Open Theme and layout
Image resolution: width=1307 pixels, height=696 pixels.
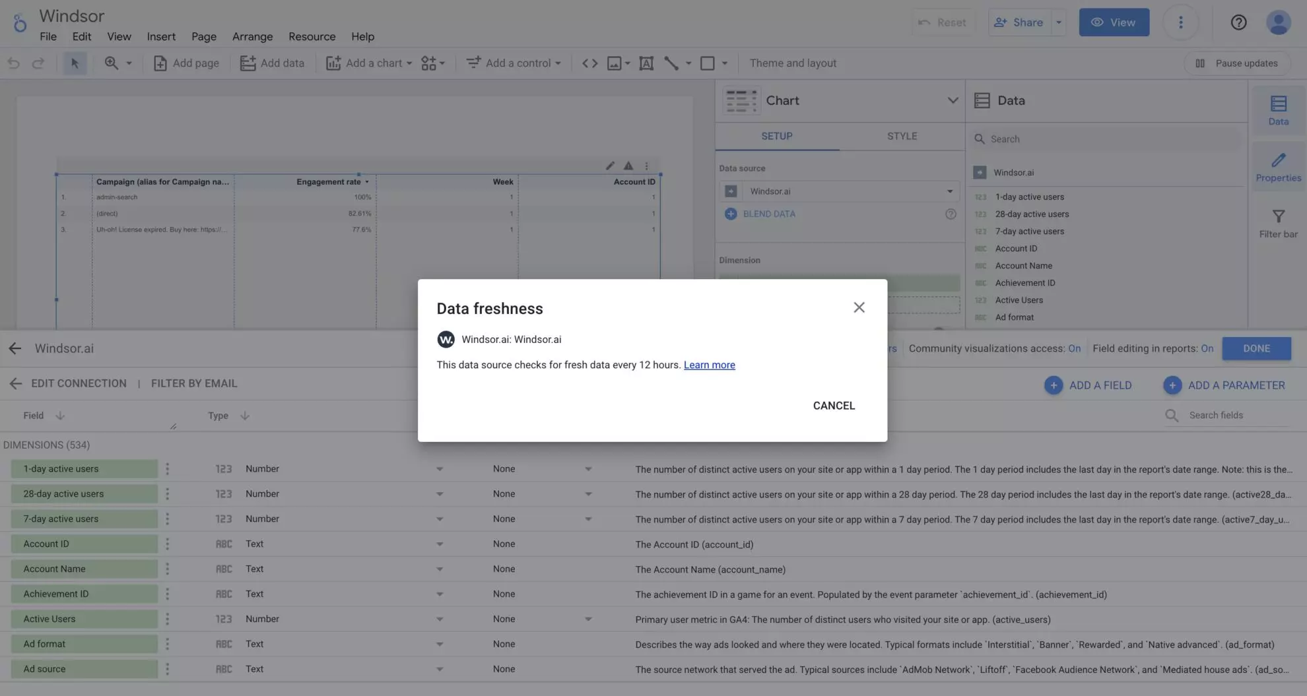(793, 63)
